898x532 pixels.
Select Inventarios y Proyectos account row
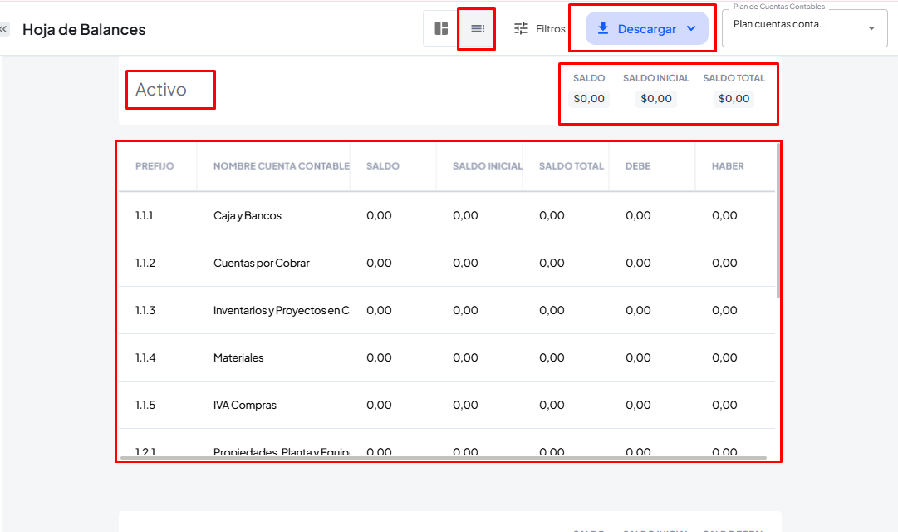point(447,310)
